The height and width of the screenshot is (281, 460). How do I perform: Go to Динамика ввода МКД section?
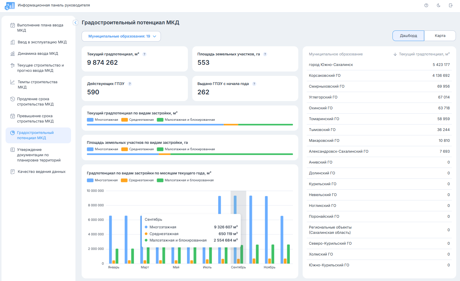point(38,54)
